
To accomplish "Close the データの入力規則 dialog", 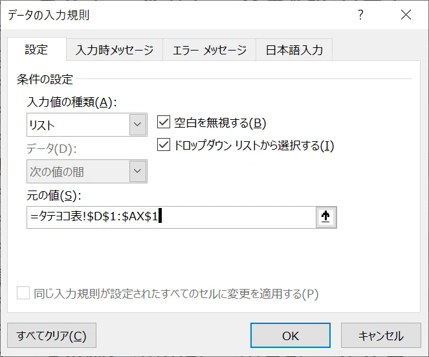I will (x=406, y=15).
